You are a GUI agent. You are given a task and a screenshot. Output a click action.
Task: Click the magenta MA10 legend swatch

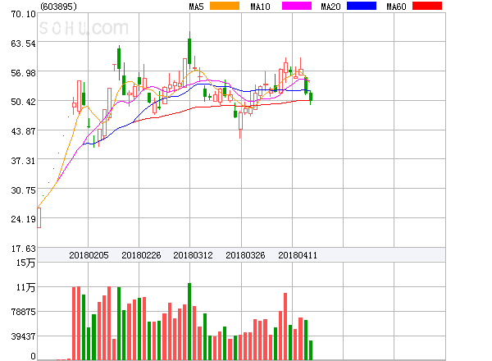[297, 6]
